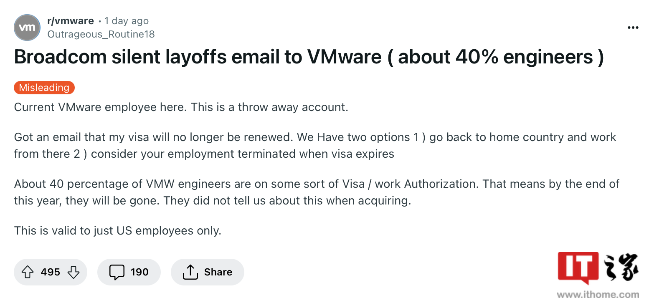The image size is (649, 308).
Task: Click the Share button label
Action: pyautogui.click(x=218, y=272)
